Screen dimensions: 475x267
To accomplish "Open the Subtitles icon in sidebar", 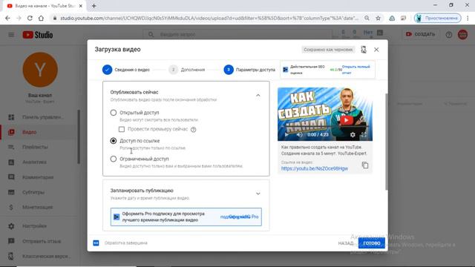I will [11, 192].
